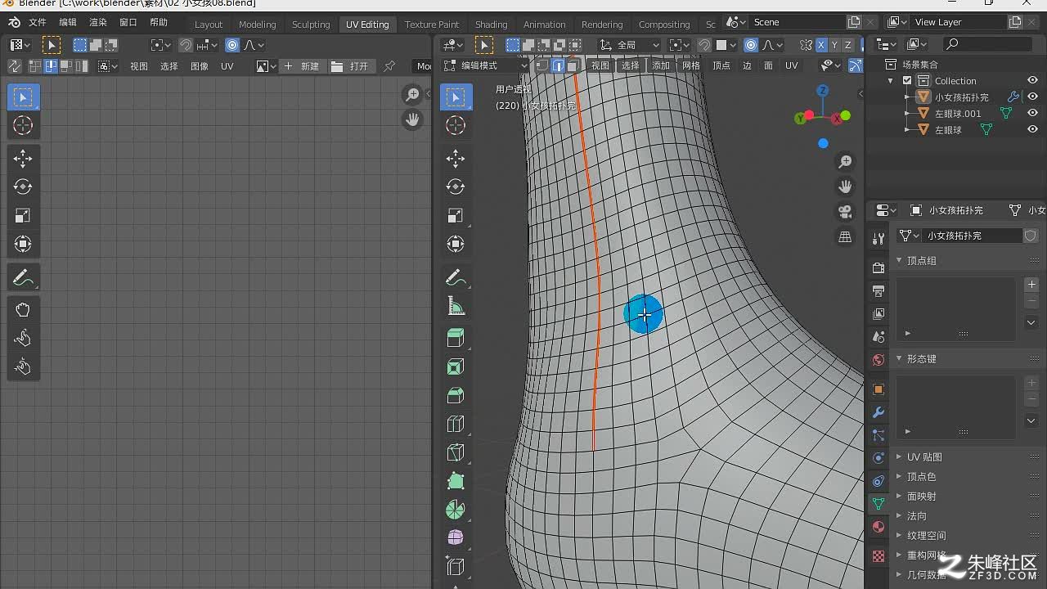
Task: Select the Move tool in UV editor
Action: (x=23, y=158)
